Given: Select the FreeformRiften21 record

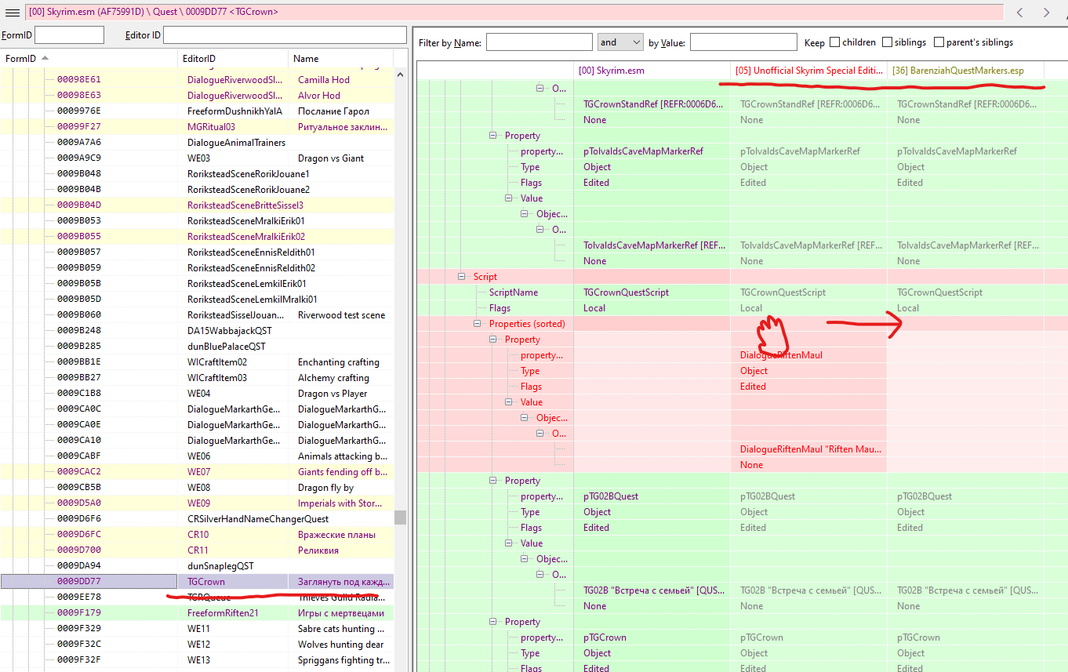Looking at the screenshot, I should coord(197,613).
